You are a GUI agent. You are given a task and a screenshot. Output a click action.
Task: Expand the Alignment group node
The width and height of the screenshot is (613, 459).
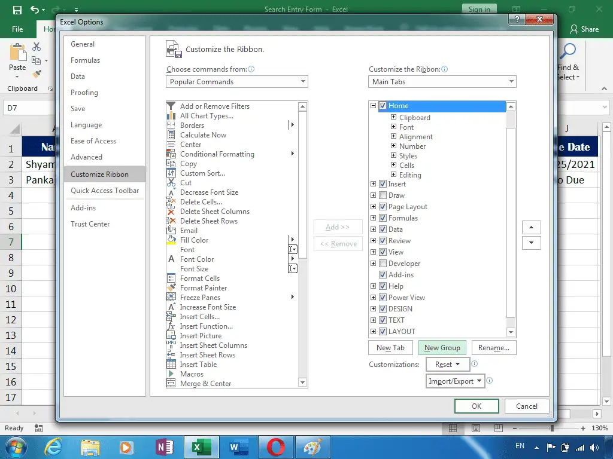393,136
